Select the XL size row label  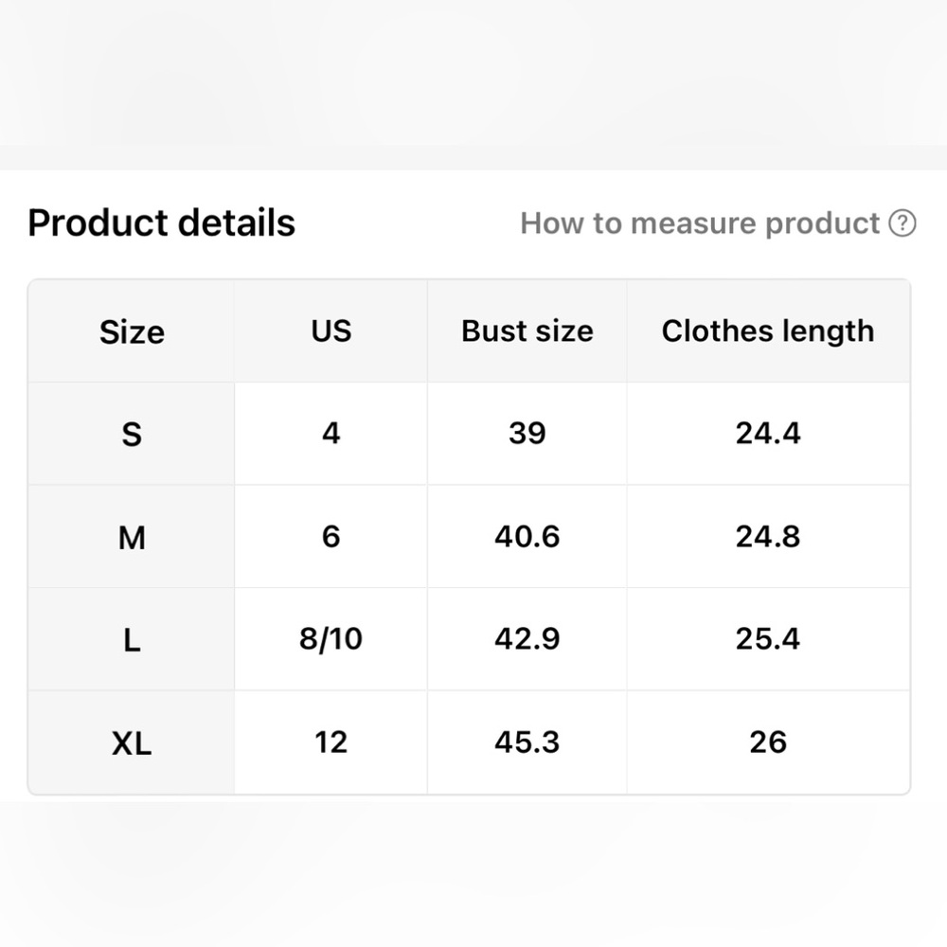pyautogui.click(x=132, y=742)
